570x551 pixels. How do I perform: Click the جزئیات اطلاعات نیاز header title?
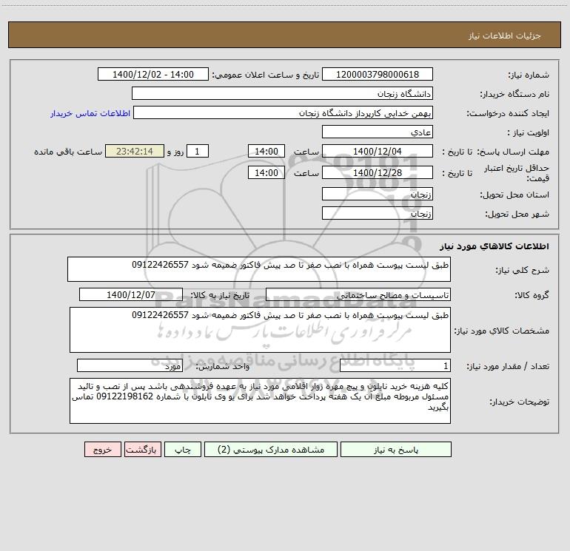[505, 36]
